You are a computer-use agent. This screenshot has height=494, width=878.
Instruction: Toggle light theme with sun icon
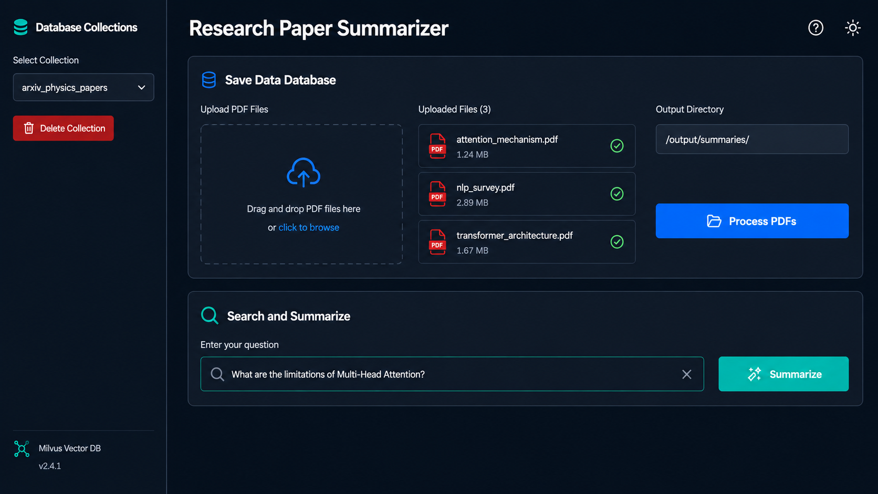click(x=853, y=28)
